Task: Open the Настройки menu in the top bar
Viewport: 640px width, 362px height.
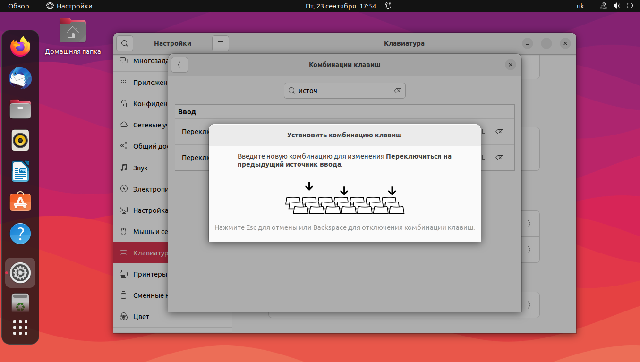Action: point(68,6)
